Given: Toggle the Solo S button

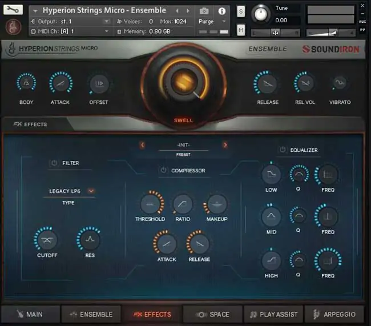Looking at the screenshot, I should click(241, 11).
